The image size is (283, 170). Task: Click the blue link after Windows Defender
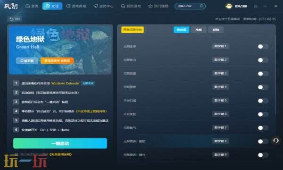point(88,83)
